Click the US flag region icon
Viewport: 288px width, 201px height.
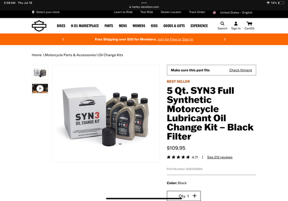pyautogui.click(x=214, y=12)
